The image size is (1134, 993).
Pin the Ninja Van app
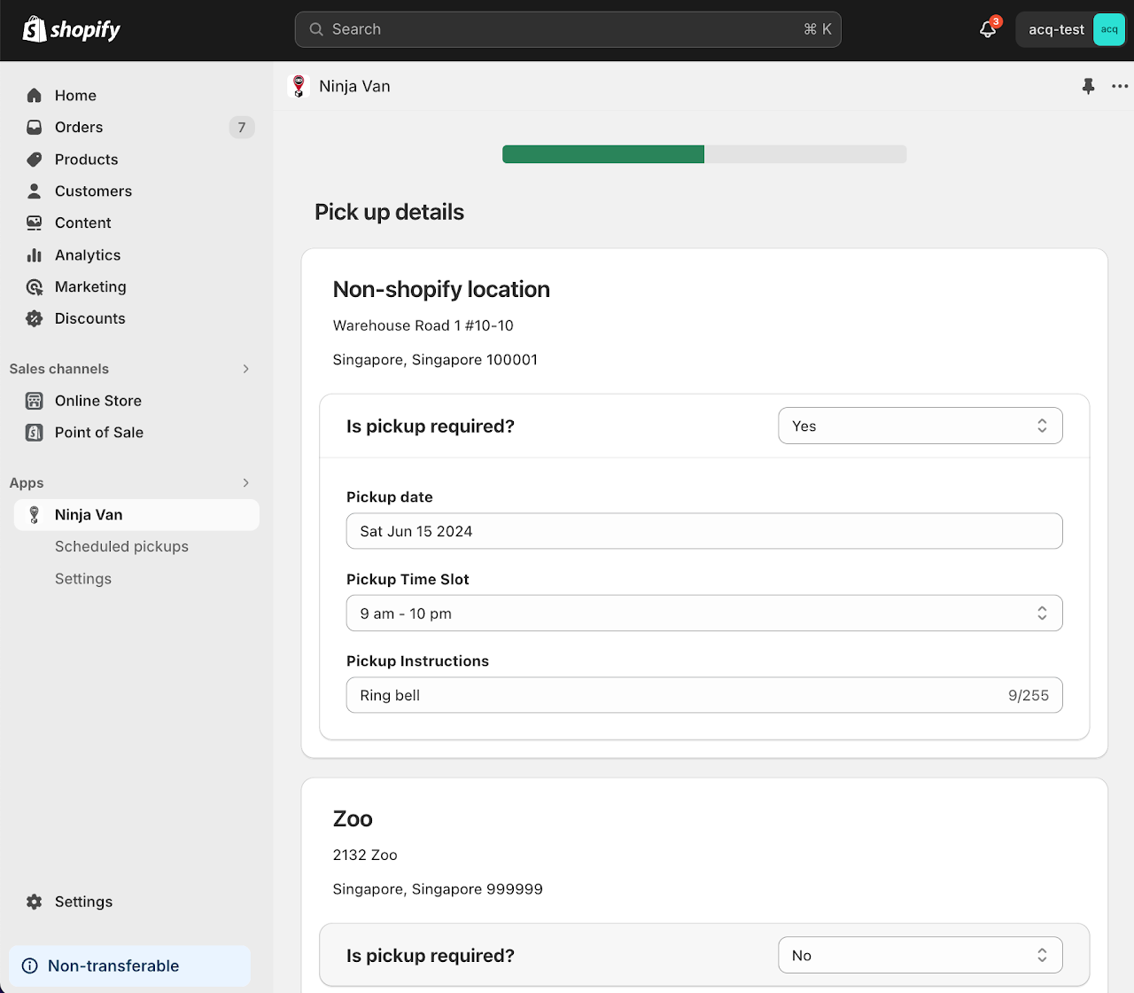click(x=1088, y=86)
